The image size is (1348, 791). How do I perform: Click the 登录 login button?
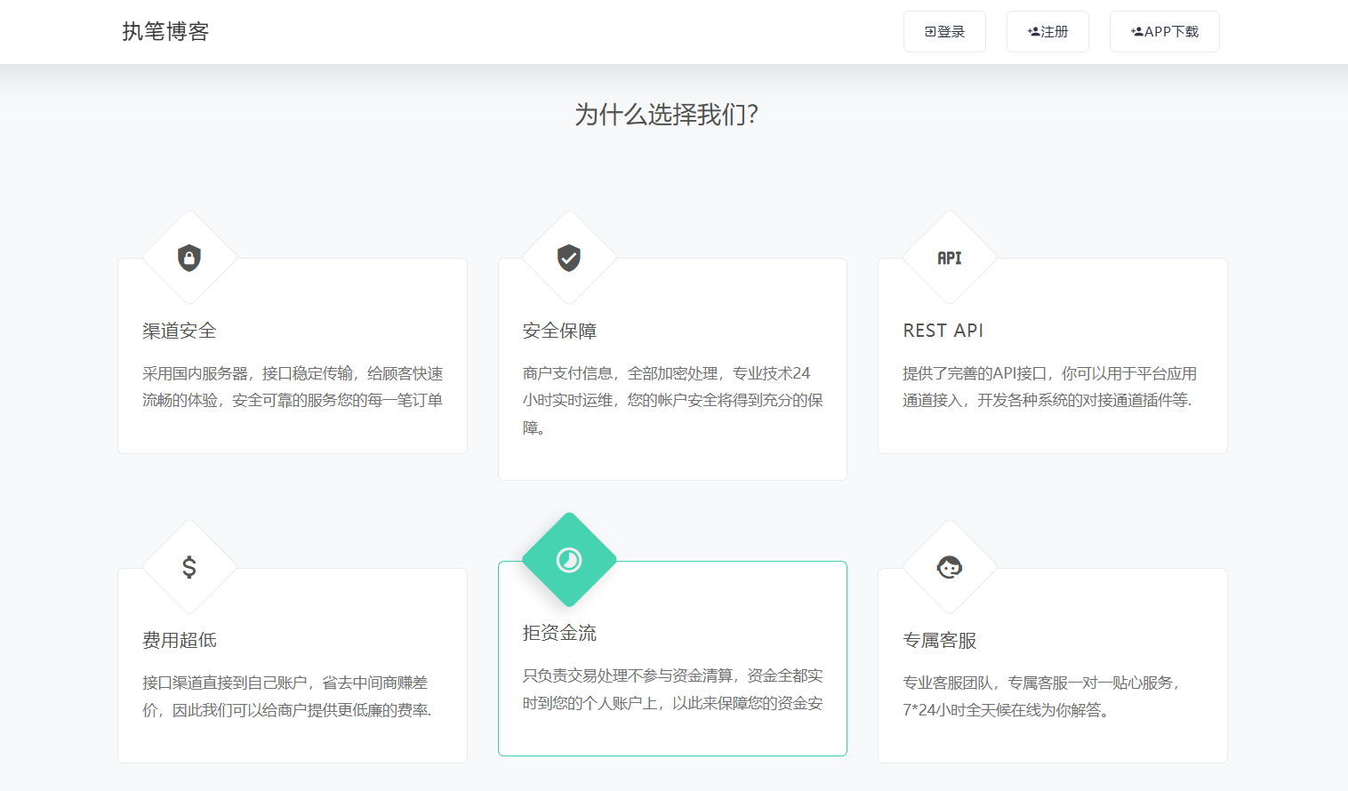click(x=944, y=32)
